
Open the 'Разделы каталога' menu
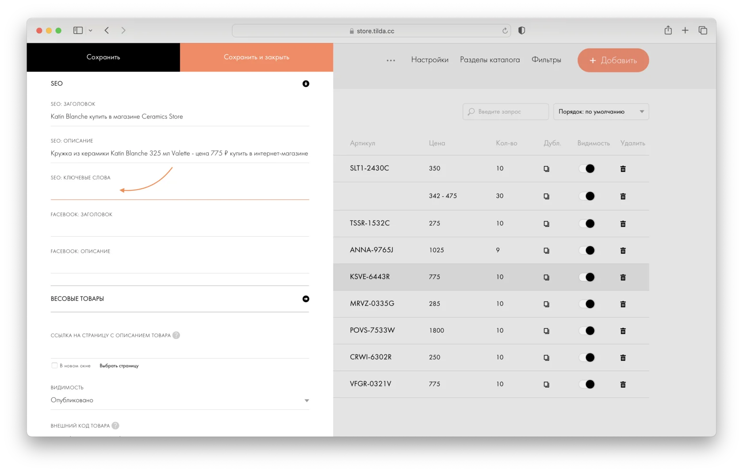point(490,60)
